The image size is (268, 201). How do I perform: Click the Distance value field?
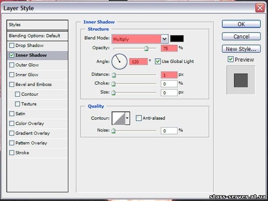(169, 75)
